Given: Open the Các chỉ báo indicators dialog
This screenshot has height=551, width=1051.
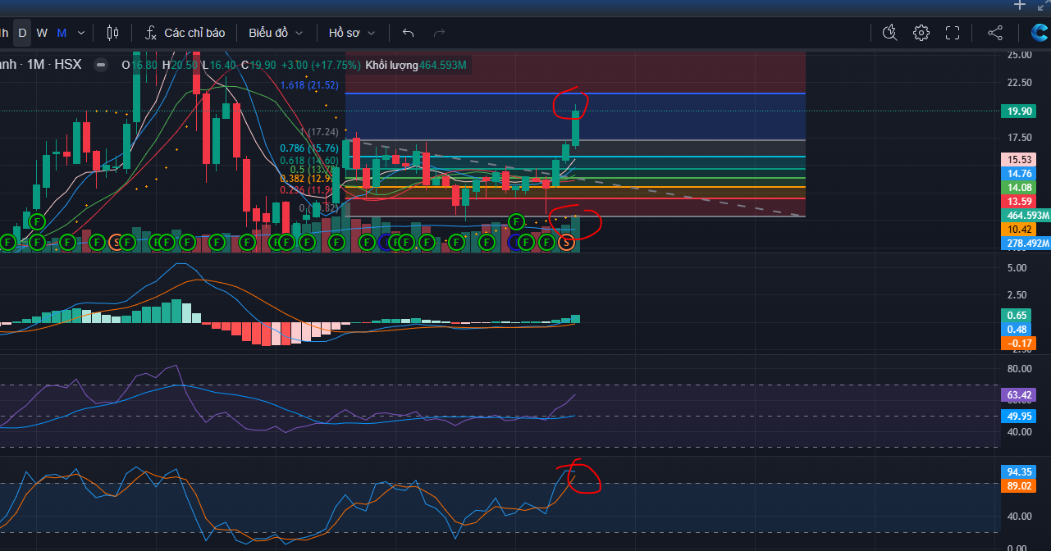Looking at the screenshot, I should 185,33.
